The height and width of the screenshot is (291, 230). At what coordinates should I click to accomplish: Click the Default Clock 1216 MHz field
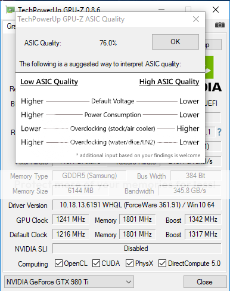(x=71, y=234)
